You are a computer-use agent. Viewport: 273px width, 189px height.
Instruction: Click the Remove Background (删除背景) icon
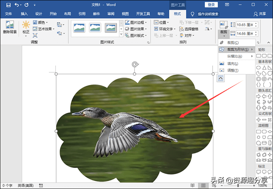coord(10,27)
